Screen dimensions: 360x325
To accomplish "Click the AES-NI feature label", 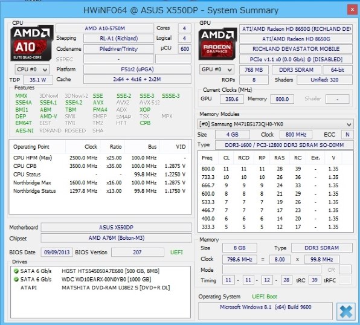I will point(24,130).
